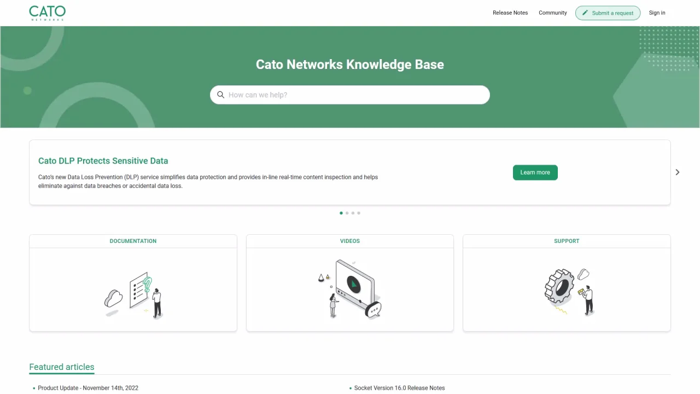700x394 pixels.
Task: Click the Submit a request button
Action: click(x=608, y=13)
